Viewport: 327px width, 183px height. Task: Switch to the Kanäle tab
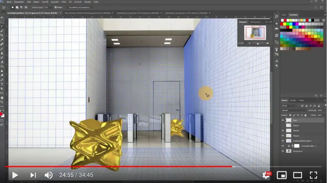coord(293,100)
